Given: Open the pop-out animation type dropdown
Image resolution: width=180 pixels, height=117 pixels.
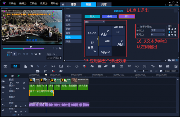Looking at the screenshot, I should coord(94,22).
